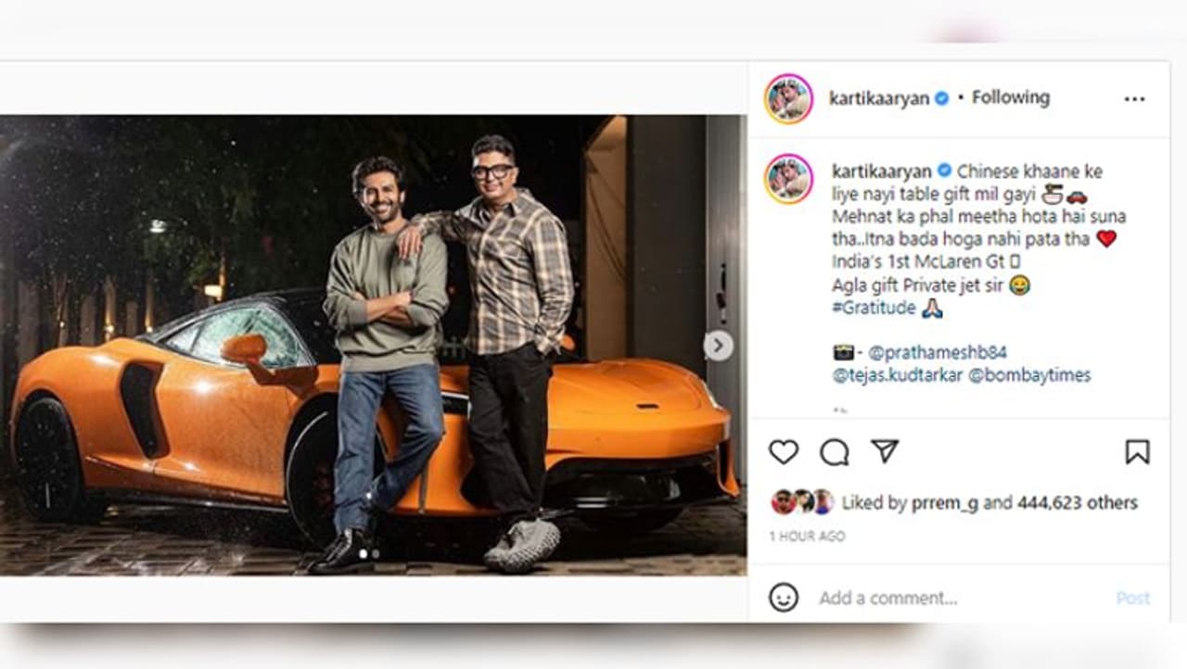This screenshot has height=669, width=1187.
Task: Like the post with the heart icon
Action: point(784,452)
